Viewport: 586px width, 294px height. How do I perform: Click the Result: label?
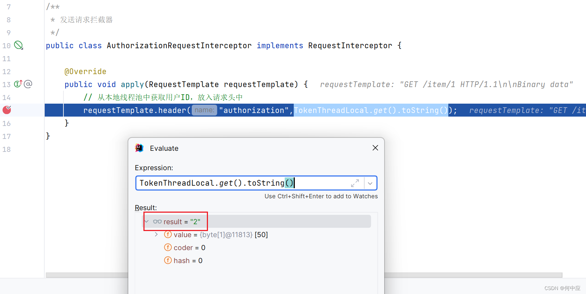146,208
